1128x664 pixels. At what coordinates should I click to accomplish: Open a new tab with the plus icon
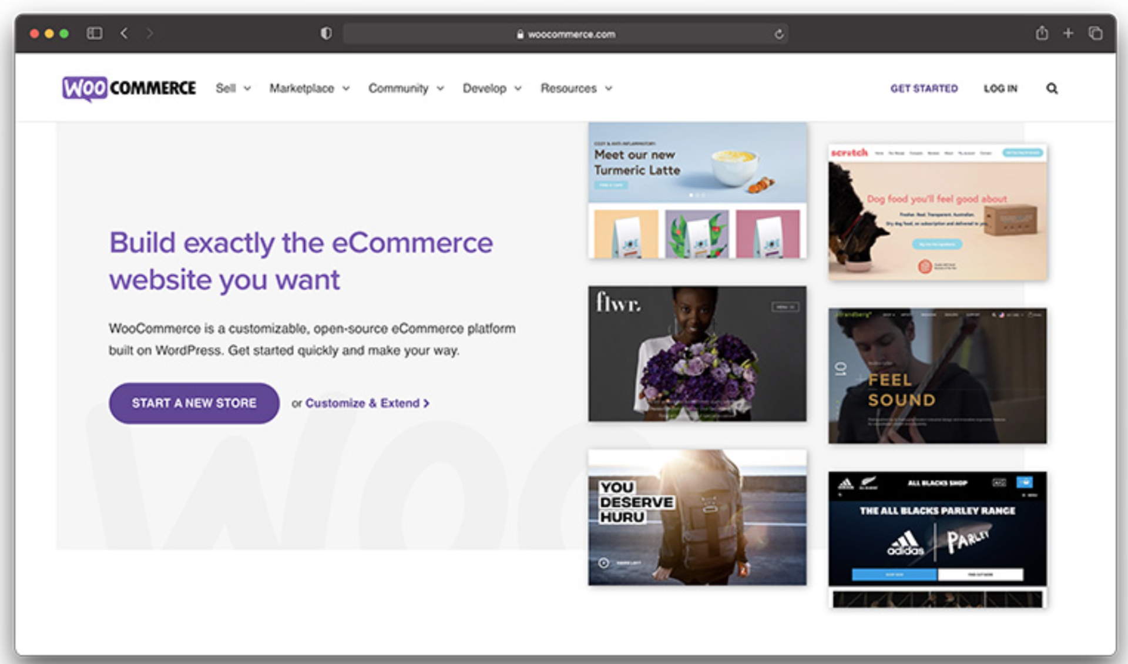(x=1068, y=33)
